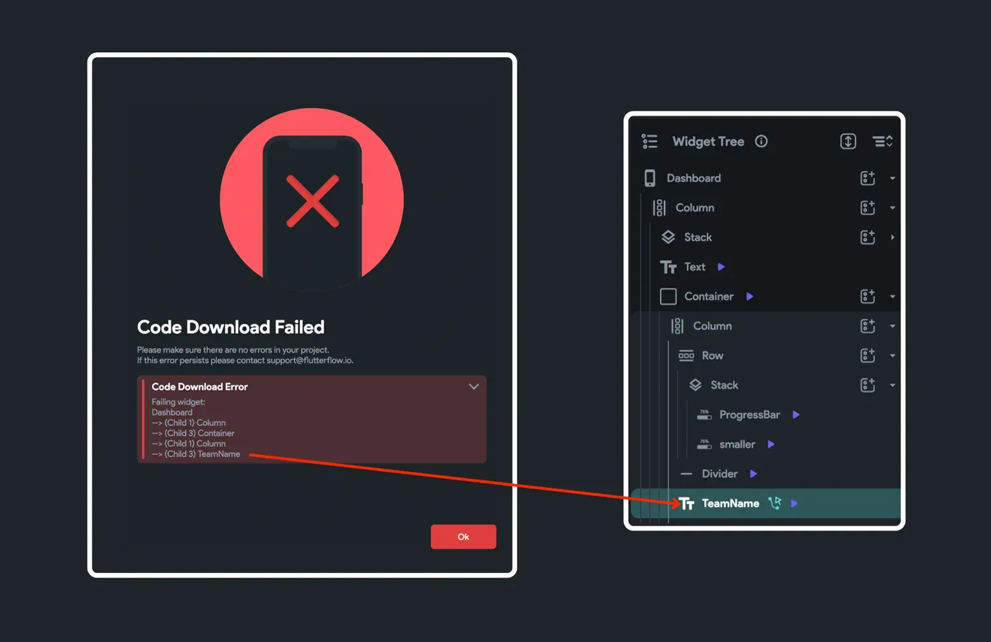Click the Code Download Failed heading
This screenshot has width=991, height=642.
[231, 327]
